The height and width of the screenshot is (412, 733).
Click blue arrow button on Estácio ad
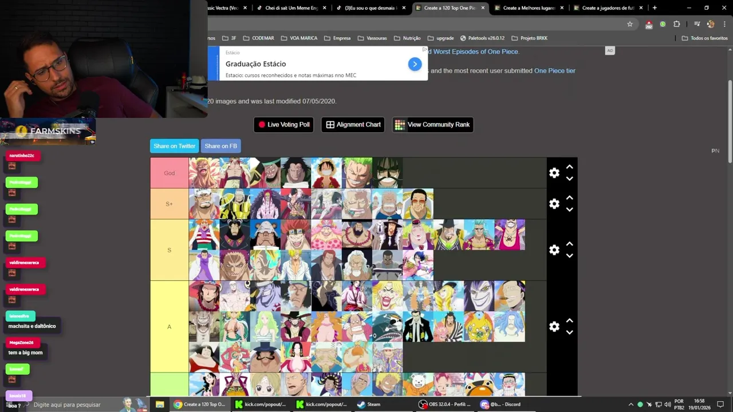coord(415,64)
